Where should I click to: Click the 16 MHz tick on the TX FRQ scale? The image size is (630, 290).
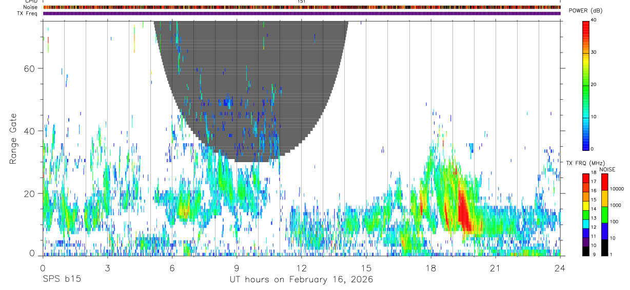(593, 191)
